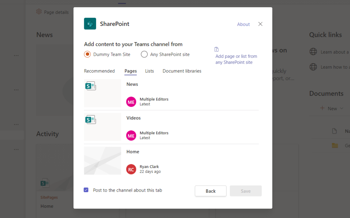Select the Dummy Team Site radio button
Image resolution: width=350 pixels, height=218 pixels.
pos(87,54)
